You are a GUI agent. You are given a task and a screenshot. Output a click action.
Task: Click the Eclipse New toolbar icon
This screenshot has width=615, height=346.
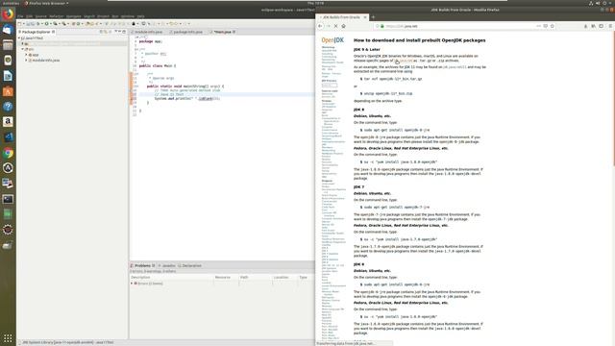tap(19, 24)
